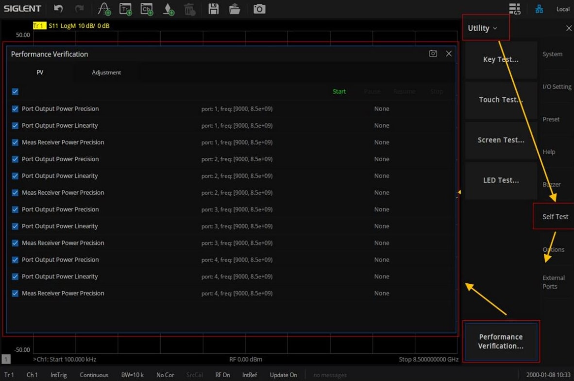This screenshot has width=574, height=381.
Task: Uncheck Port Output Power Linearity for port 4
Action: pyautogui.click(x=15, y=277)
